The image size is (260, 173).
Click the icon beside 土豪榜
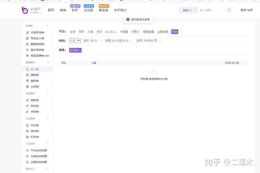(27, 86)
